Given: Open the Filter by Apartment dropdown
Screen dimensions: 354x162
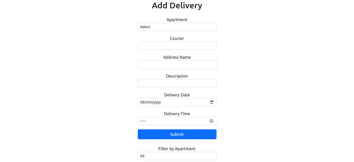Looking at the screenshot, I should coord(177,156).
